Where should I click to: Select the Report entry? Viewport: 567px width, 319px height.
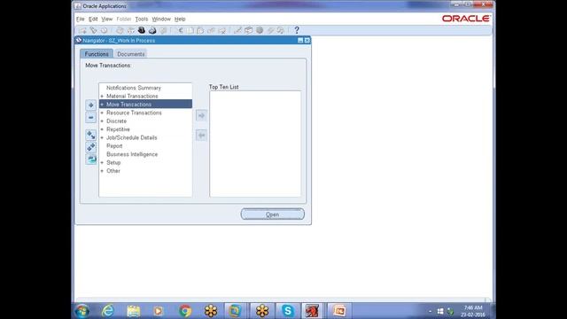[x=114, y=146]
